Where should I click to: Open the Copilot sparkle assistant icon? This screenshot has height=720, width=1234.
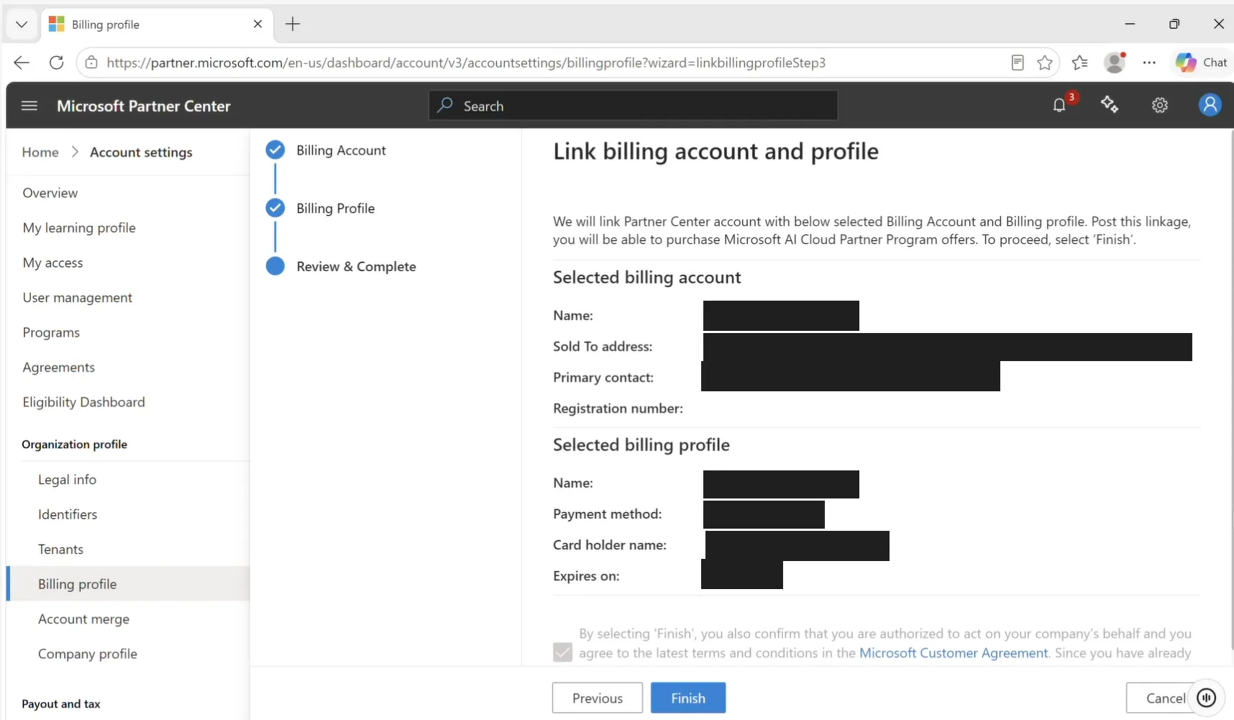pos(1110,105)
